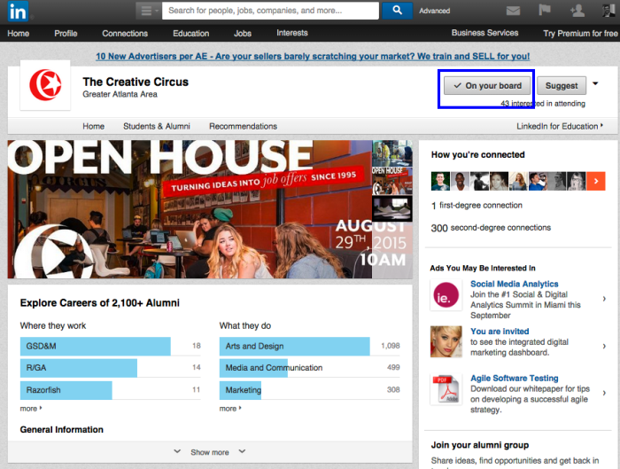Select the first connection photo in How you're connected

point(440,181)
